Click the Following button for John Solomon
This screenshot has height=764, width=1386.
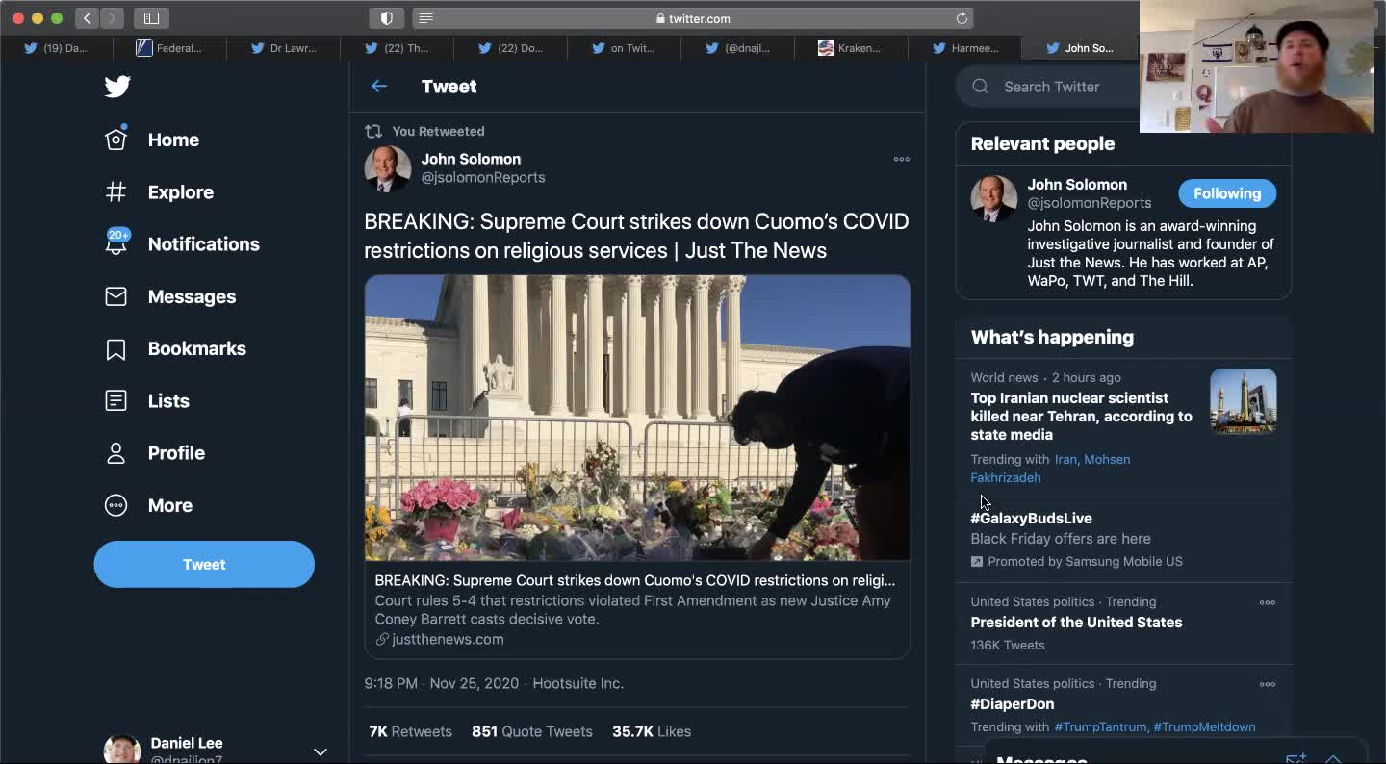1227,193
